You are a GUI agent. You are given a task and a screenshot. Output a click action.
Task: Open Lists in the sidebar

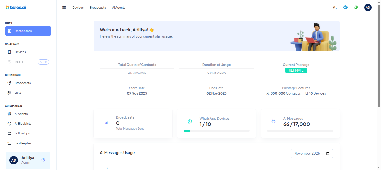point(28,93)
